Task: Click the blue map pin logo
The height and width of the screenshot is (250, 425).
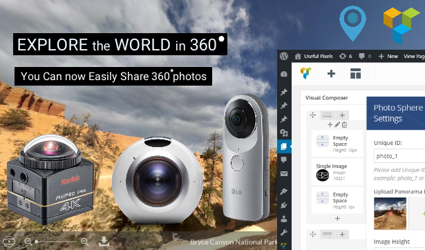Action: [352, 23]
